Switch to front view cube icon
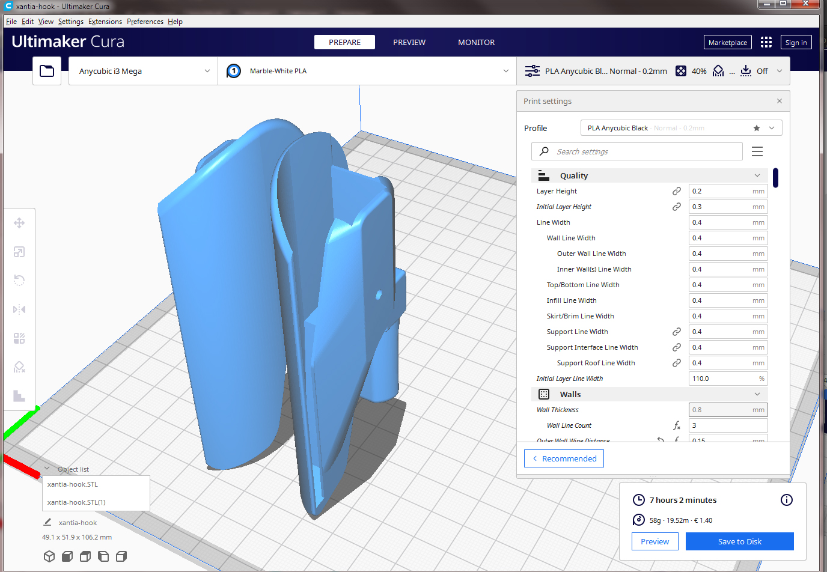The height and width of the screenshot is (572, 827). coord(67,556)
